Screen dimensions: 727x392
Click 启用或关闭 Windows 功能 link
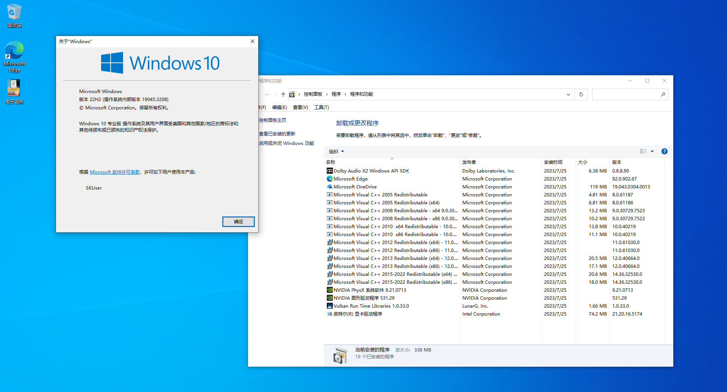tap(286, 143)
